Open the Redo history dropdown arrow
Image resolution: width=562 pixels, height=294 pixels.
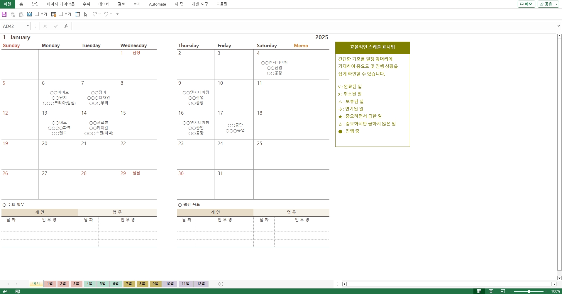[100, 14]
